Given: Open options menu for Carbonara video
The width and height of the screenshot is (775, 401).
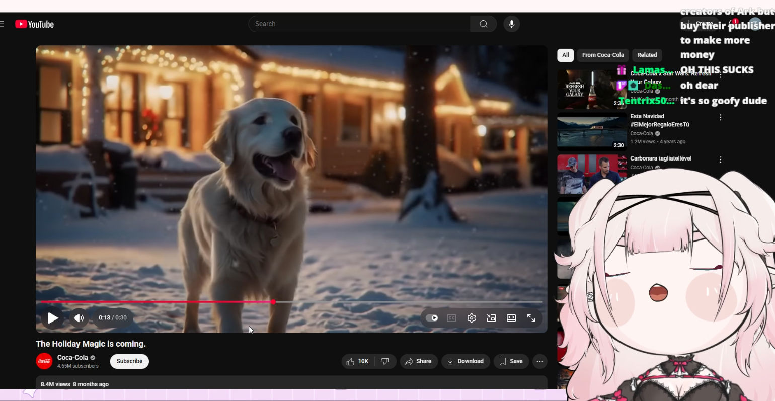Looking at the screenshot, I should 721,159.
